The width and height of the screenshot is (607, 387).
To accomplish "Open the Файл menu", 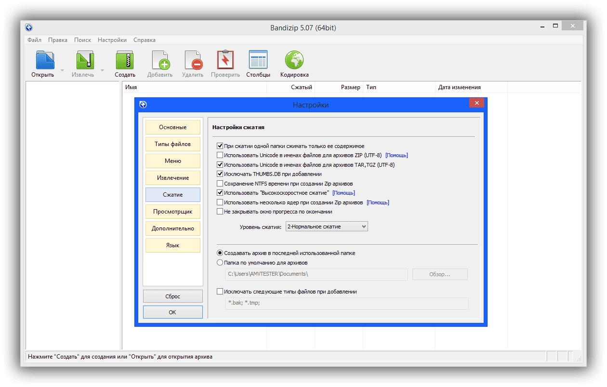I will tap(35, 40).
